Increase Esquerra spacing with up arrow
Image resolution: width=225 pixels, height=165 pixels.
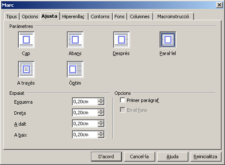click(101, 100)
